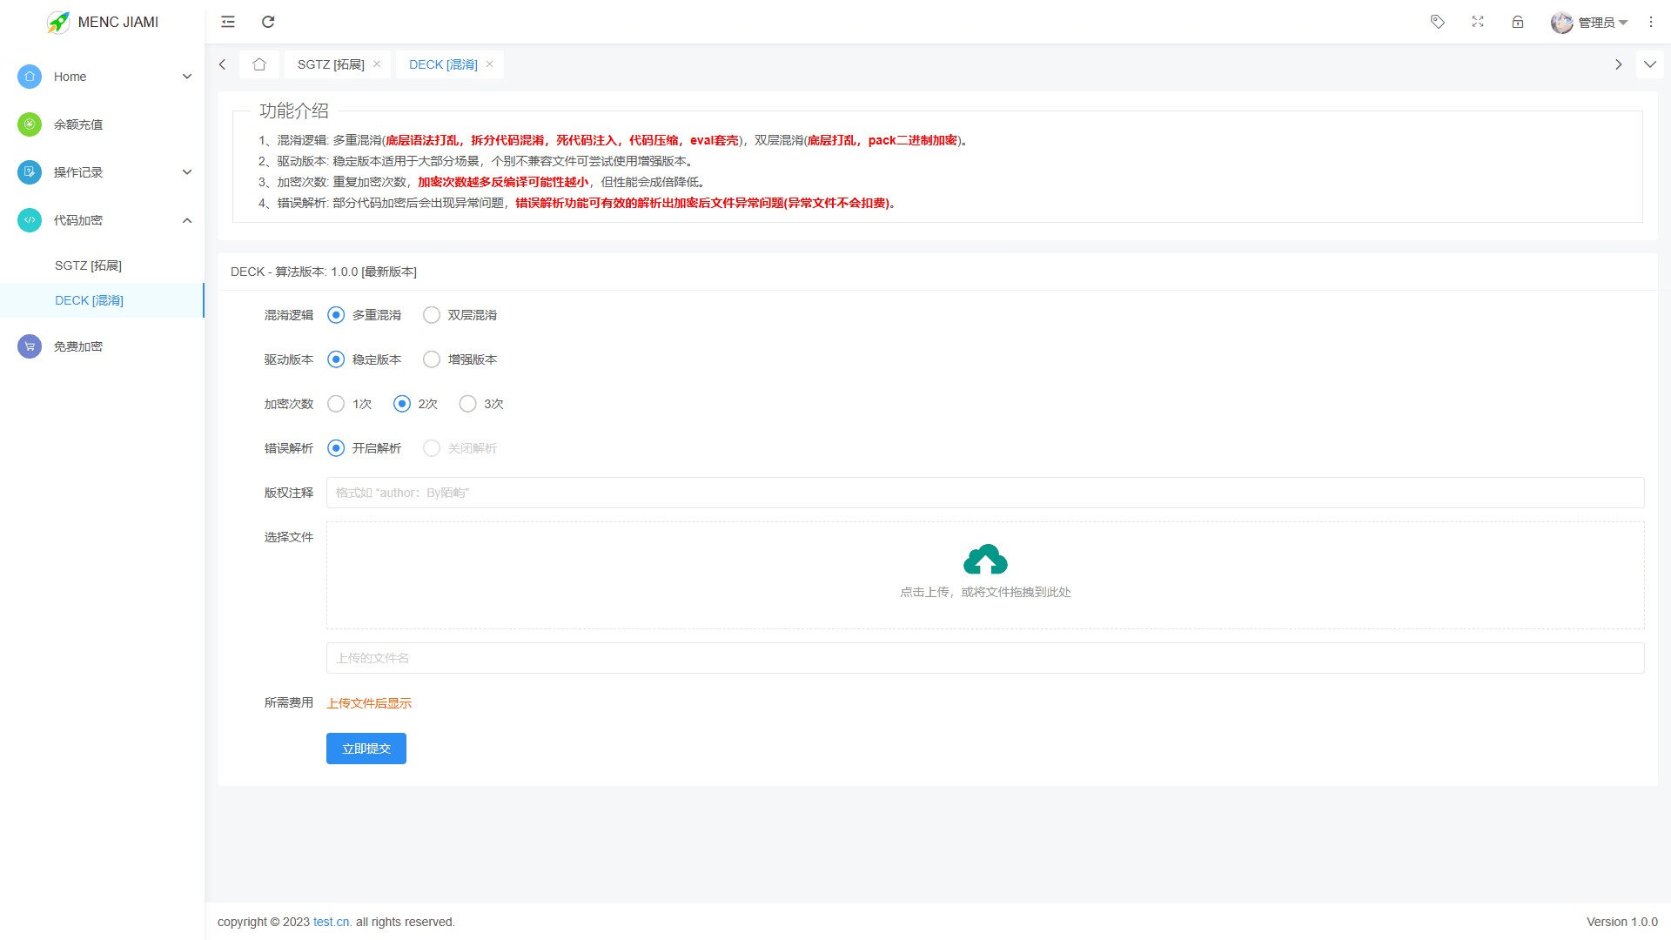Image resolution: width=1671 pixels, height=940 pixels.
Task: Click the cloud upload icon
Action: tap(985, 561)
